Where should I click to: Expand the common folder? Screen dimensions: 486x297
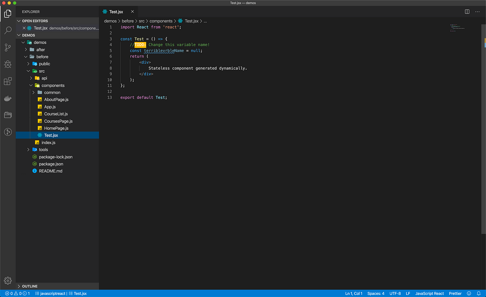57,93
